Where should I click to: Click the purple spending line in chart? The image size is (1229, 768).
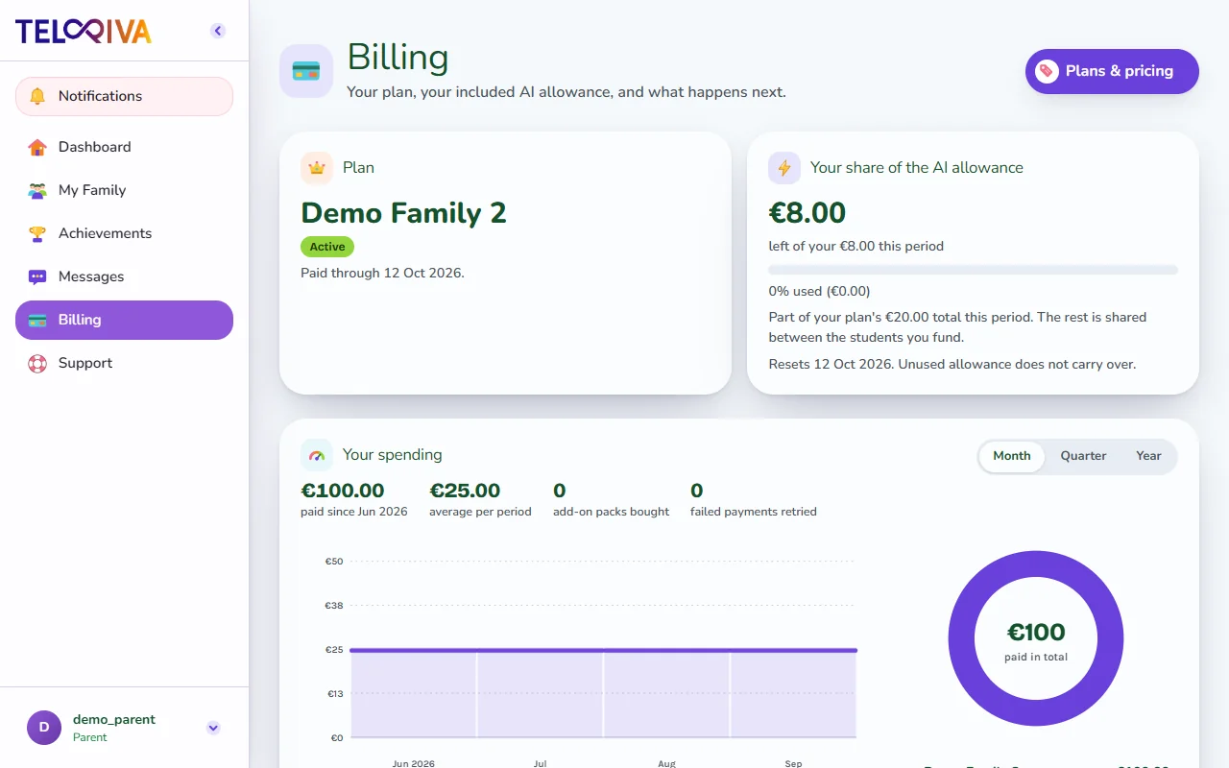603,650
